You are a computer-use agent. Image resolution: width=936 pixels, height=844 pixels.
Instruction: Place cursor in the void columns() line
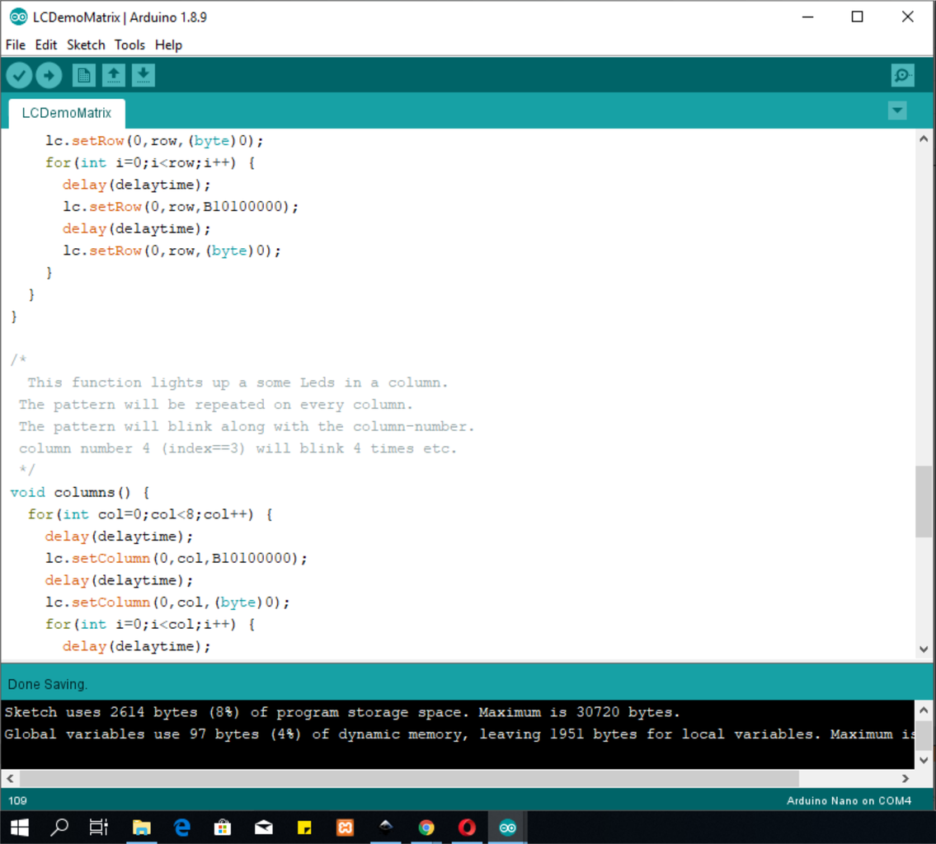tap(80, 493)
